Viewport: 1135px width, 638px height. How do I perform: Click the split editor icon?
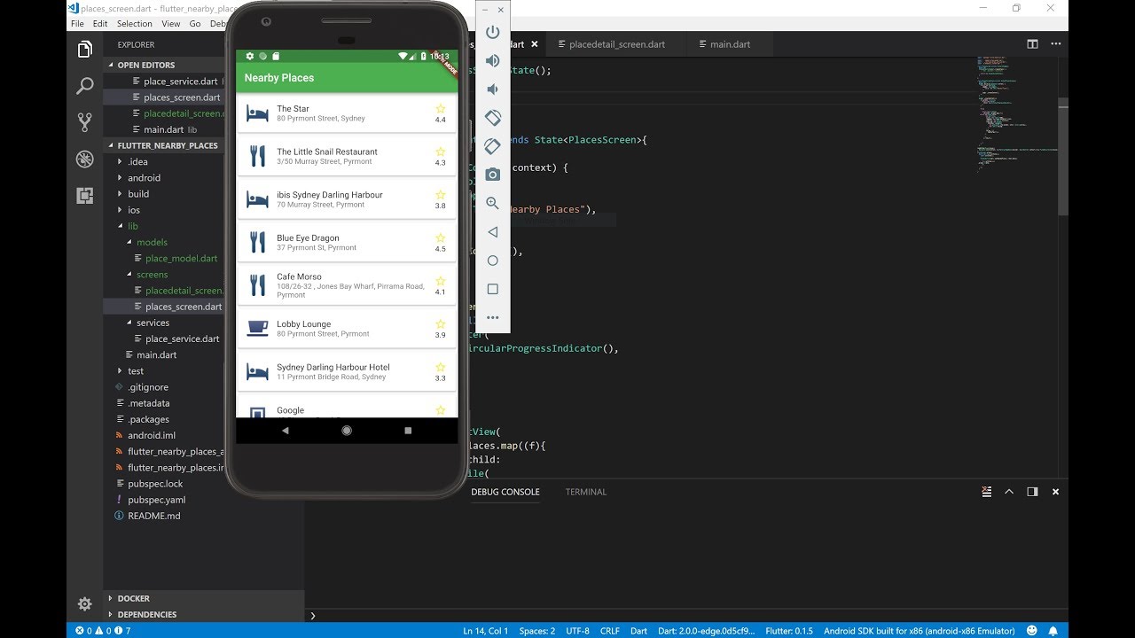pos(1032,44)
